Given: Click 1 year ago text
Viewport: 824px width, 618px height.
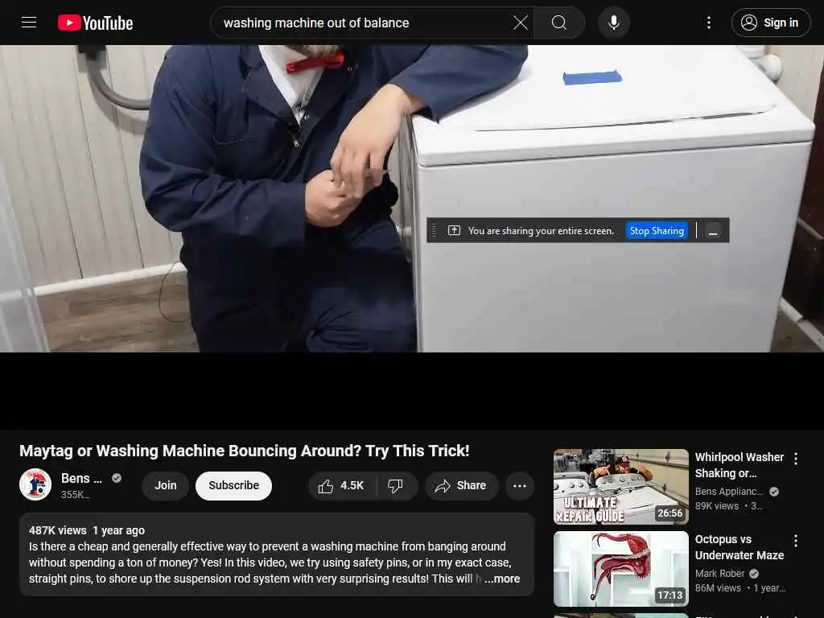Looking at the screenshot, I should pyautogui.click(x=119, y=530).
